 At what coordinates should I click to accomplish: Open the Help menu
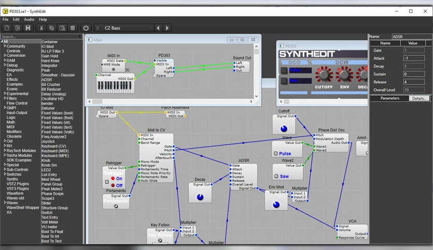[x=43, y=19]
